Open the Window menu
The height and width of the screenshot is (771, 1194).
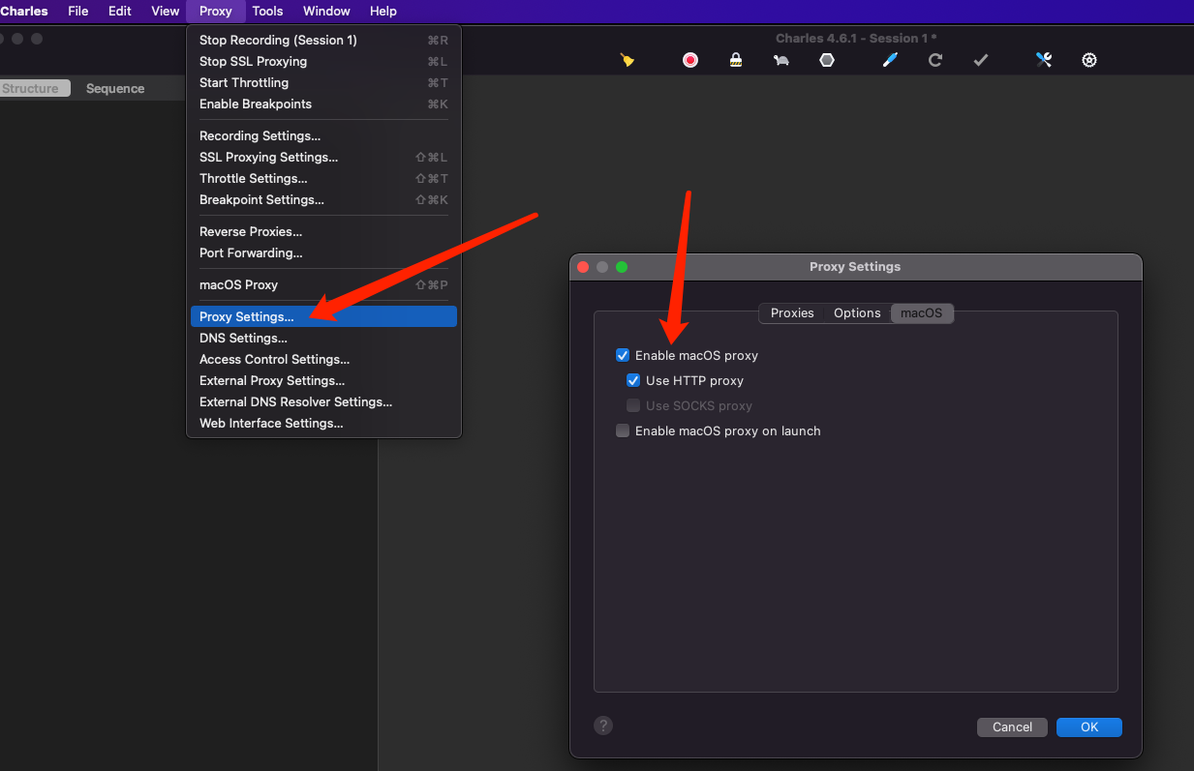click(326, 11)
